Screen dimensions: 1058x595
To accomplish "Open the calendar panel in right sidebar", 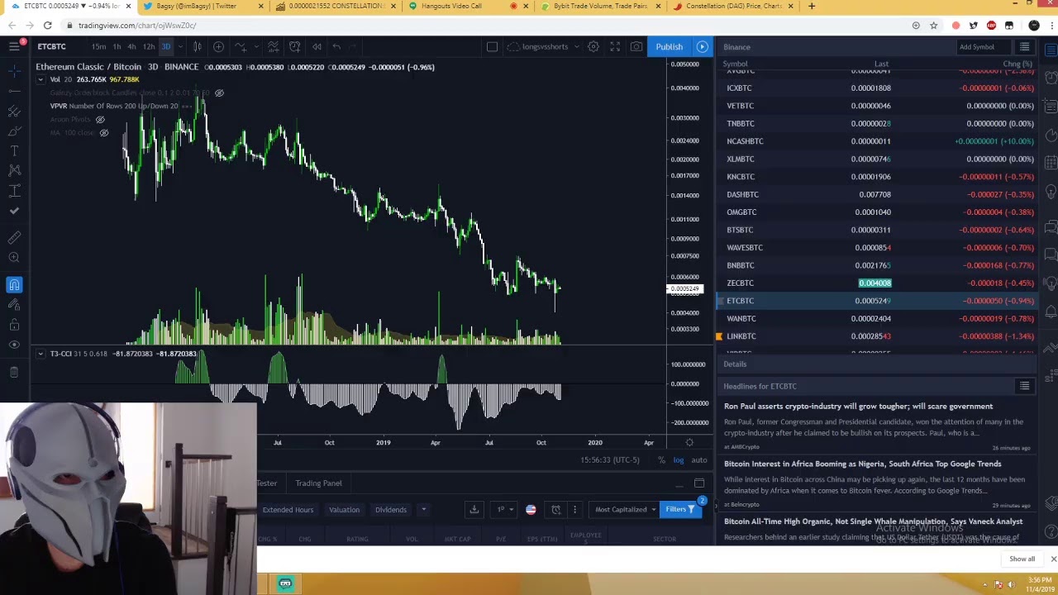I will point(1051,163).
